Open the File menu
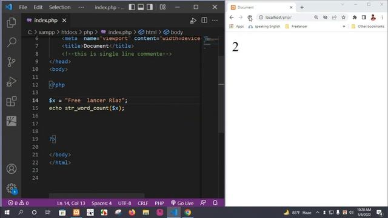This screenshot has height=218, width=388. (23, 7)
